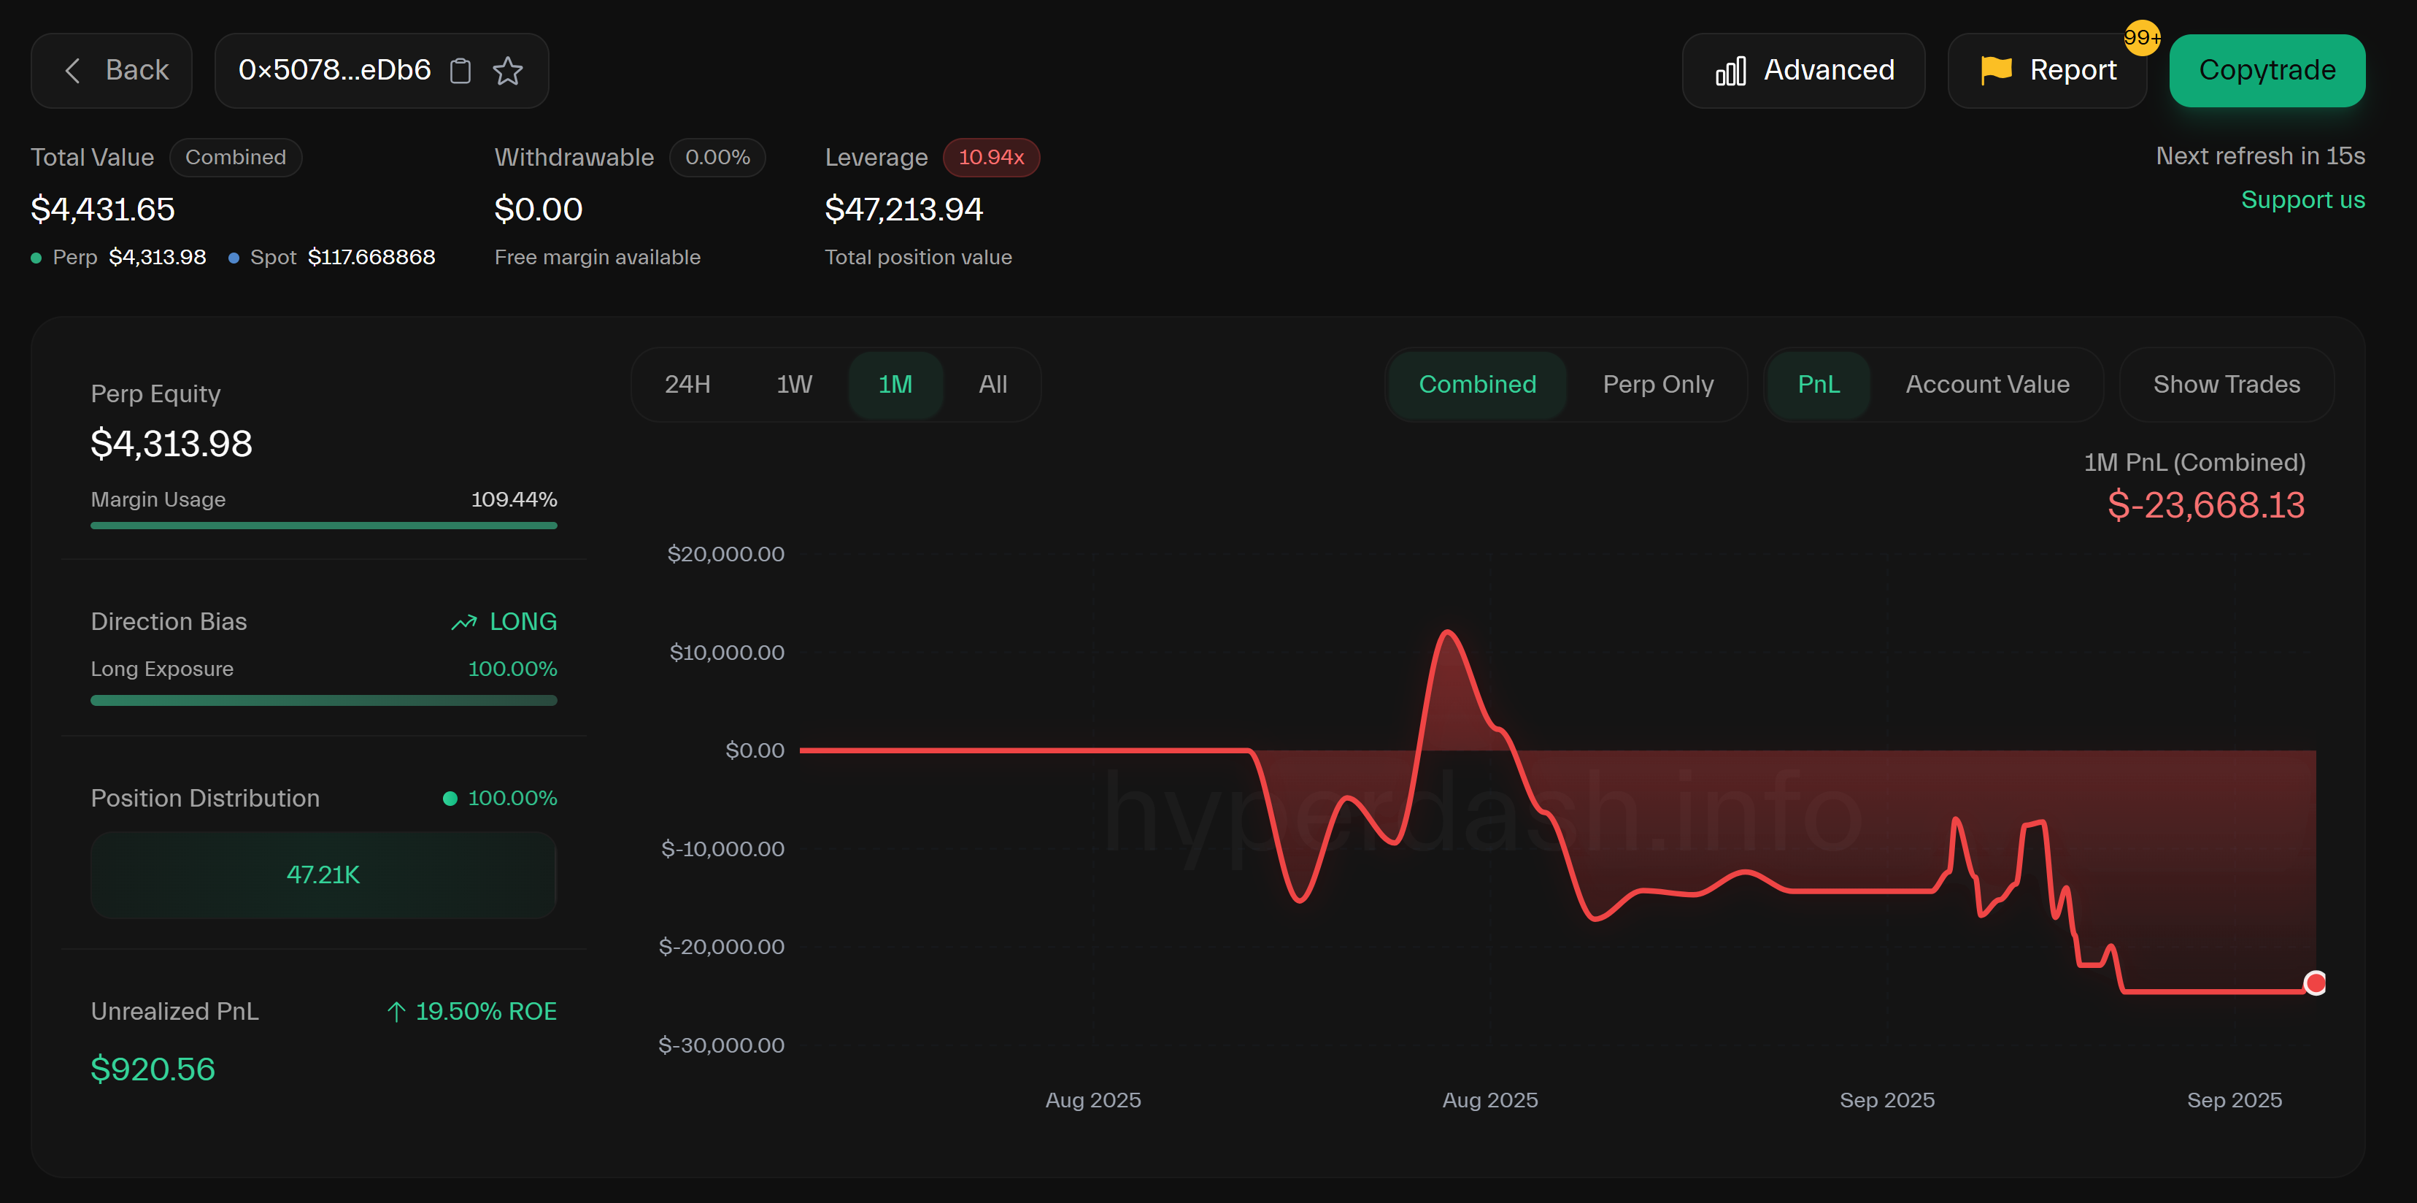Image resolution: width=2417 pixels, height=1203 pixels.
Task: Select the All time range
Action: pyautogui.click(x=992, y=385)
